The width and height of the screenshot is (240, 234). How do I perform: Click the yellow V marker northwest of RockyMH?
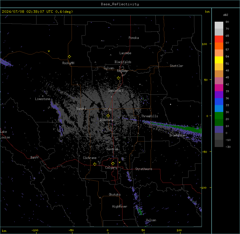click(49, 51)
